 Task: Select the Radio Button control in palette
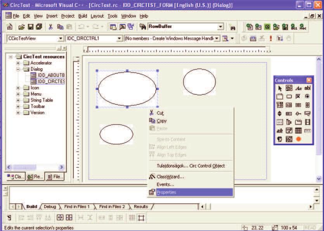(x=307, y=97)
